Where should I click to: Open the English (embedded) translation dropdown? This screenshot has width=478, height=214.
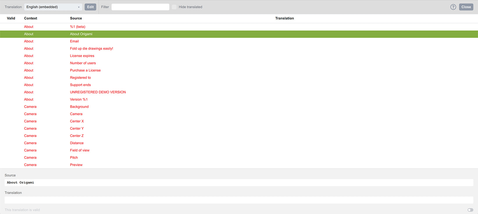[x=53, y=7]
